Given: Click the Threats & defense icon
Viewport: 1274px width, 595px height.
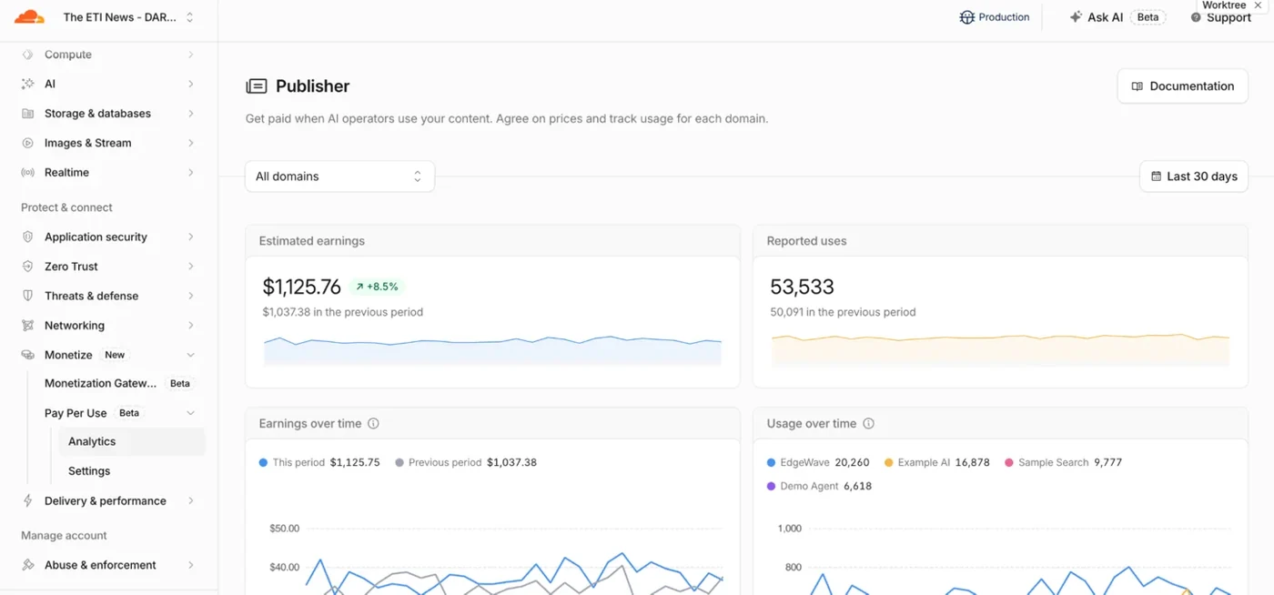Looking at the screenshot, I should (27, 296).
